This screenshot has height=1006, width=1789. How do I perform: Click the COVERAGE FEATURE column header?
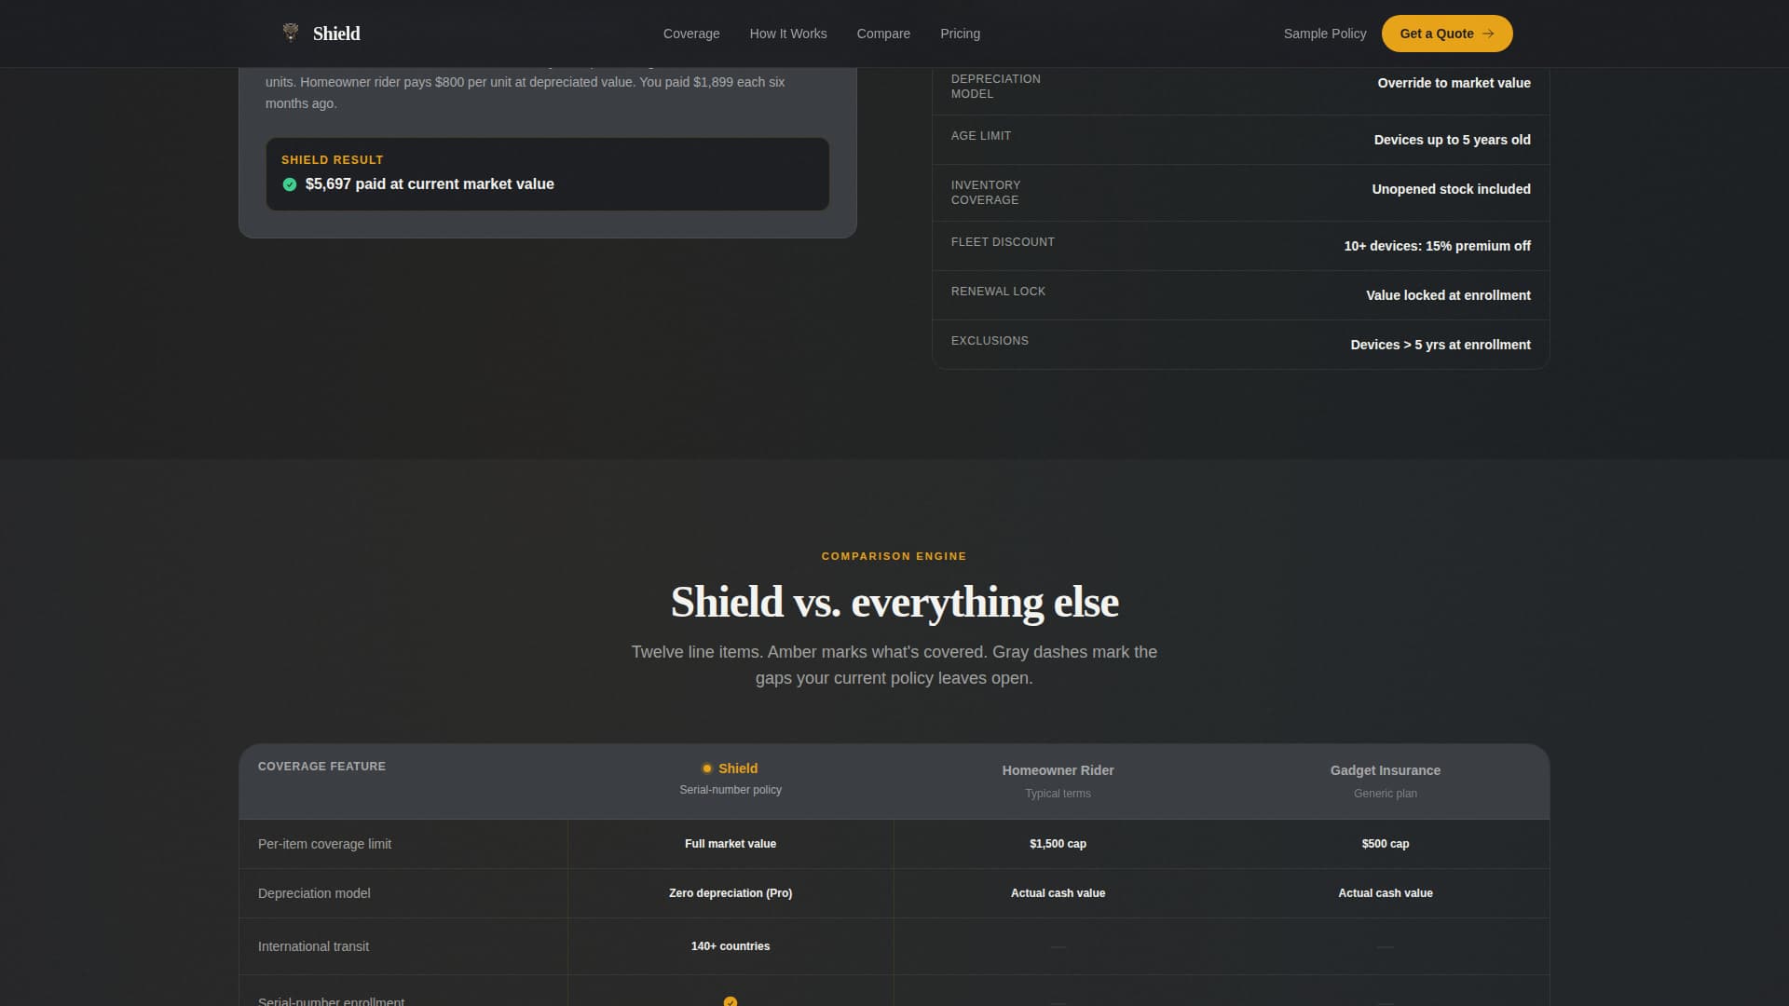(321, 767)
